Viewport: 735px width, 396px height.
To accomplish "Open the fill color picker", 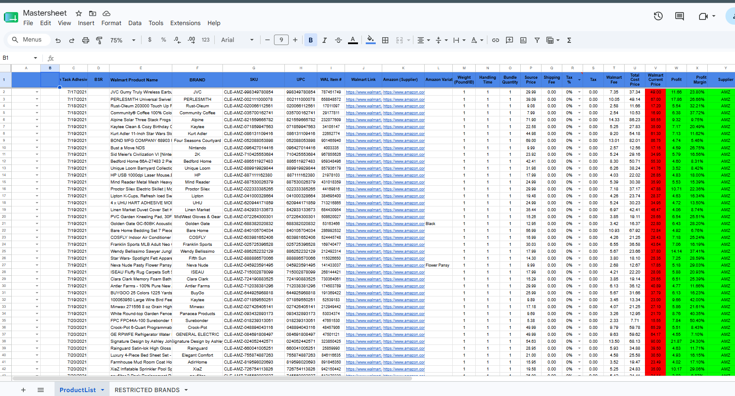I will [x=371, y=40].
